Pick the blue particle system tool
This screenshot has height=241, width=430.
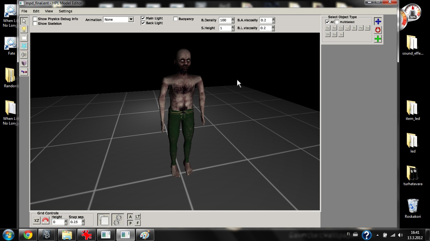tap(24, 46)
